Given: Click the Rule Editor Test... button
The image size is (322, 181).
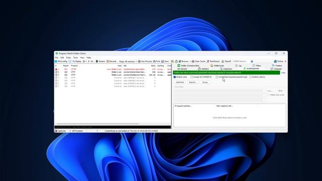Looking at the screenshot, I should [270, 90].
